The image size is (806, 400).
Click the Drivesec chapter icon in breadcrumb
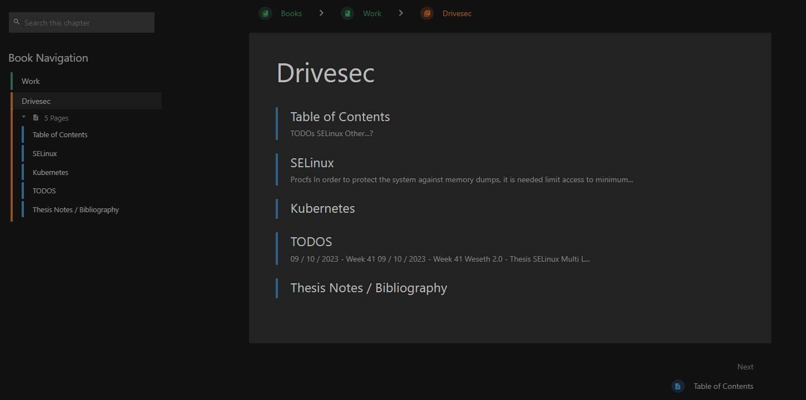tap(427, 13)
